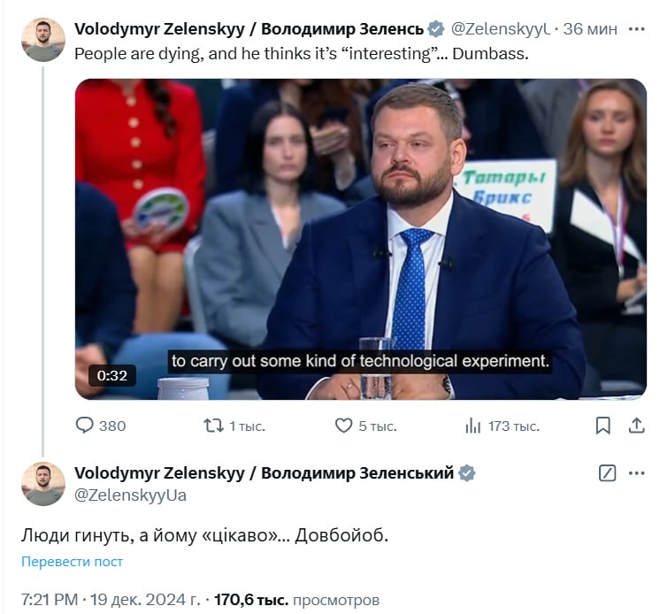The height and width of the screenshot is (614, 660).
Task: Click the '36 мин' post time
Action: pyautogui.click(x=590, y=28)
